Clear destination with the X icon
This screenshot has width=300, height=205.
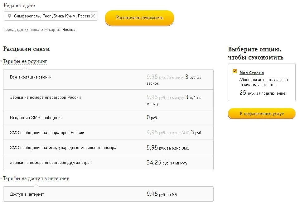point(93,16)
